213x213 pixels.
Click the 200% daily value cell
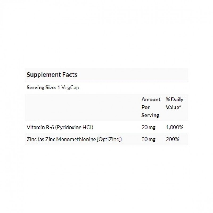[172, 139]
